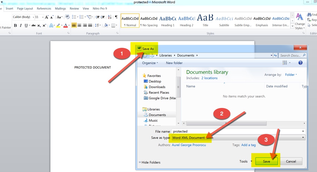Screen dimensions: 317x172
Task: Open Nitro Pro 9 tab
Action: tap(100, 8)
